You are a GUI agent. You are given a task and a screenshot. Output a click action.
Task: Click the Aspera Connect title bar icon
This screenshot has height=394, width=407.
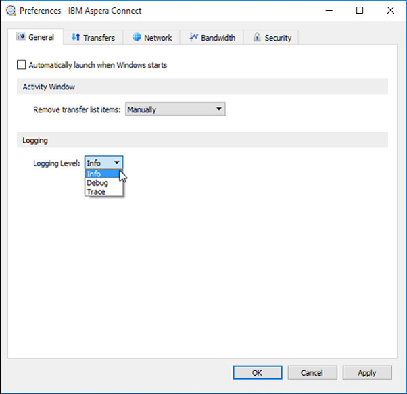click(10, 10)
